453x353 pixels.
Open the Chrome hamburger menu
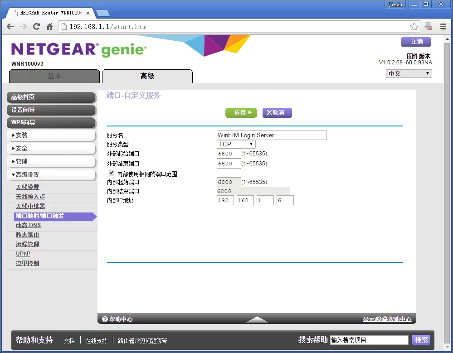coord(443,27)
